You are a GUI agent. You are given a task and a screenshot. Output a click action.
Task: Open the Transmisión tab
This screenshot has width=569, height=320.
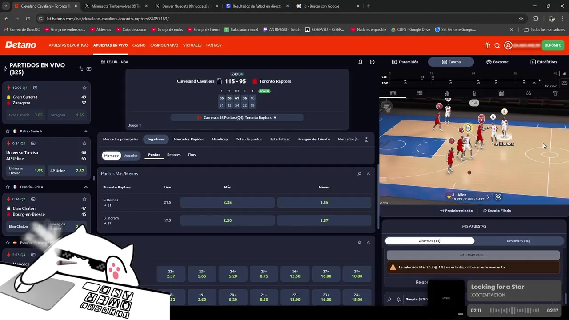(x=405, y=62)
